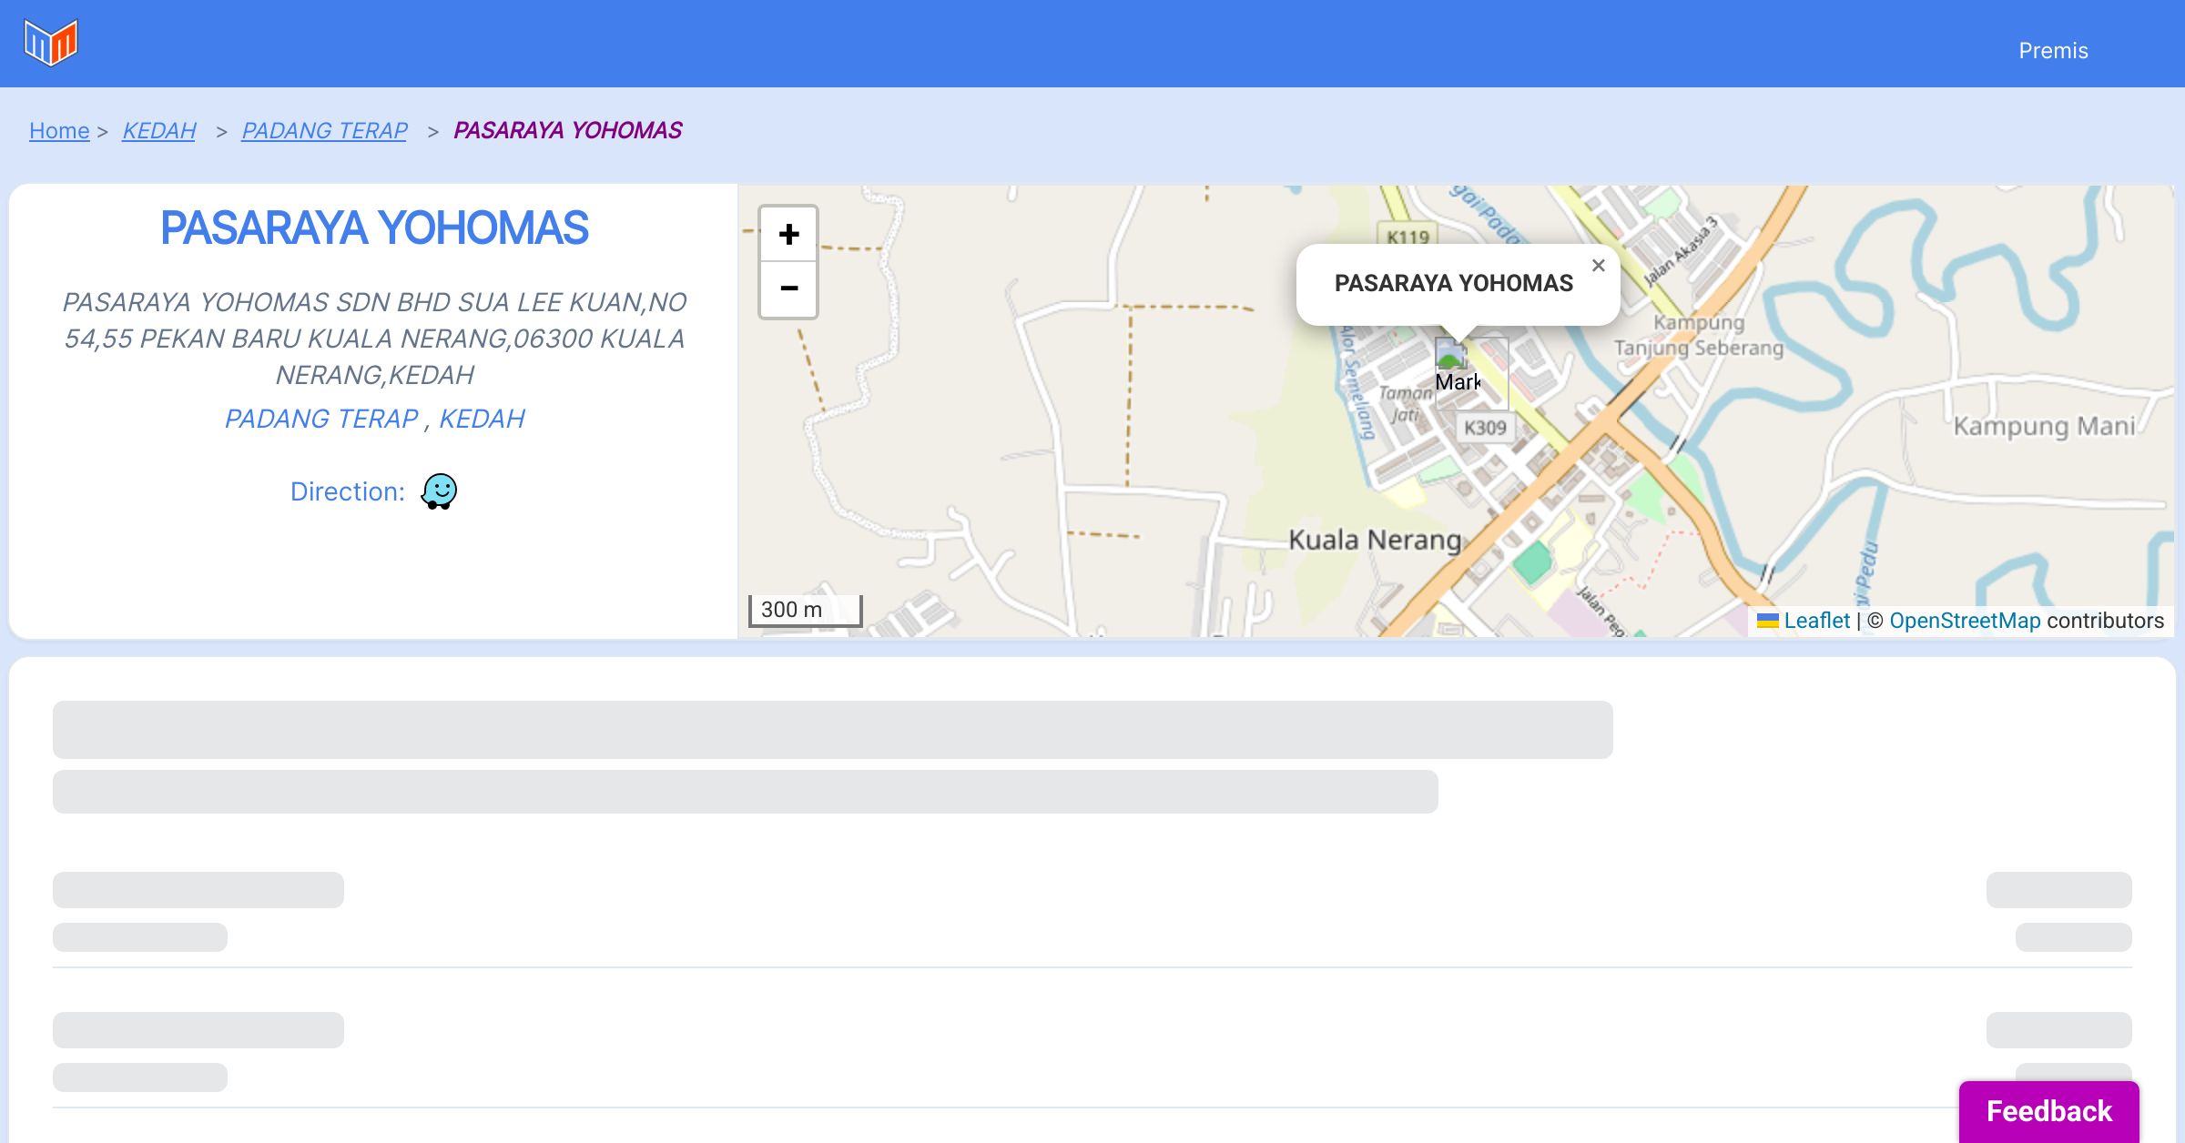Open the Feedback button
Screen dimensions: 2185x1143
click(2048, 1111)
